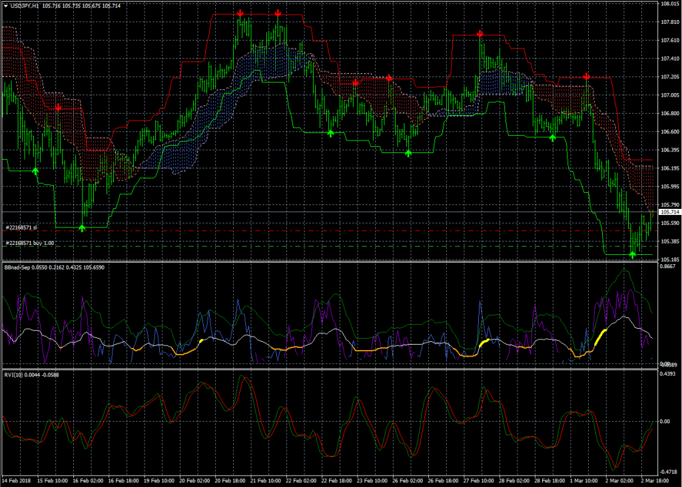The height and width of the screenshot is (487, 682).
Task: Select the rightmost red down arrow signal
Action: coord(586,77)
